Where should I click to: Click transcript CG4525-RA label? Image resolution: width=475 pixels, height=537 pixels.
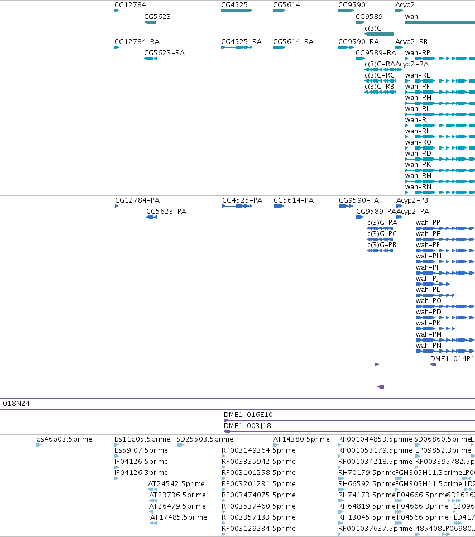[x=242, y=42]
